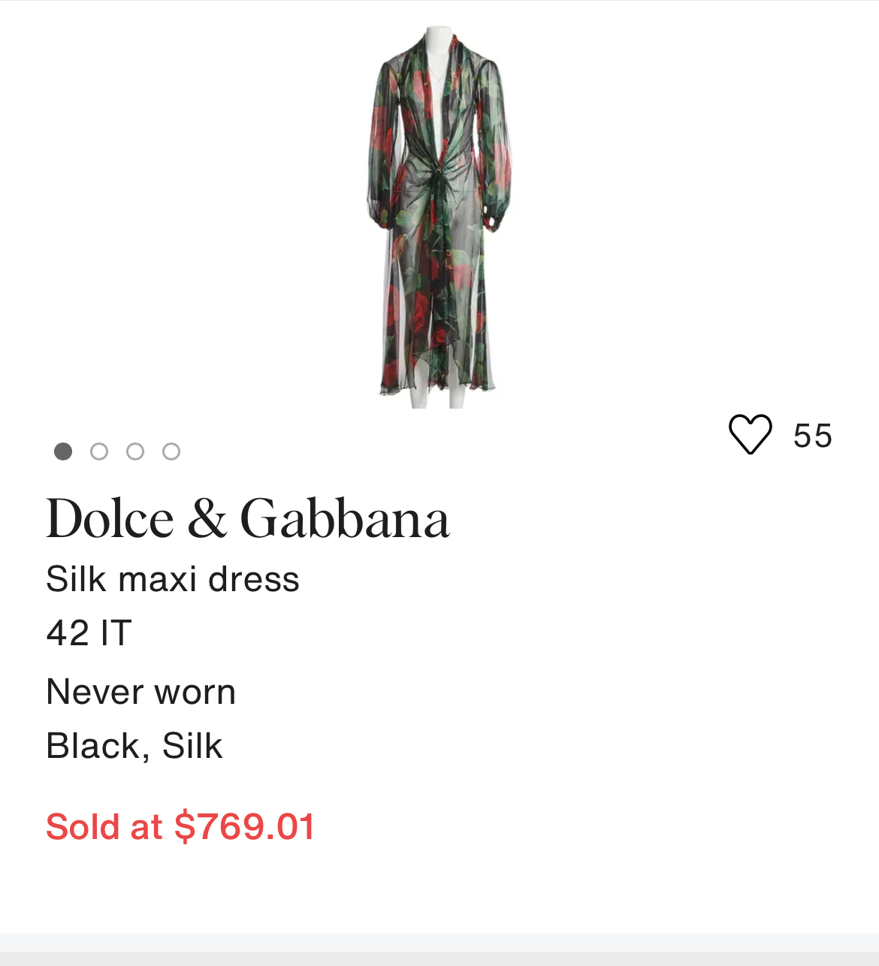Screen dimensions: 879x966
Task: Click the word Black in details
Action: [x=92, y=746]
